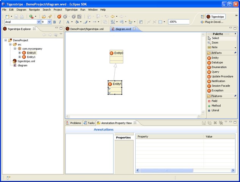Screen dimensions: 240x182
Task: Switch to the Problems tab
Action: pos(74,123)
